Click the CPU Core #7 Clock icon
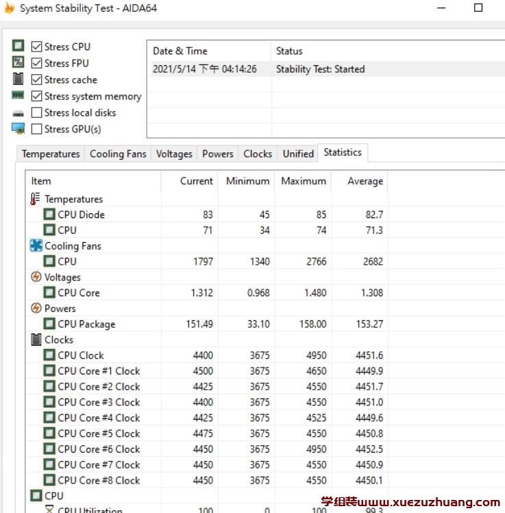Viewport: 505px width, 513px height. [x=49, y=464]
